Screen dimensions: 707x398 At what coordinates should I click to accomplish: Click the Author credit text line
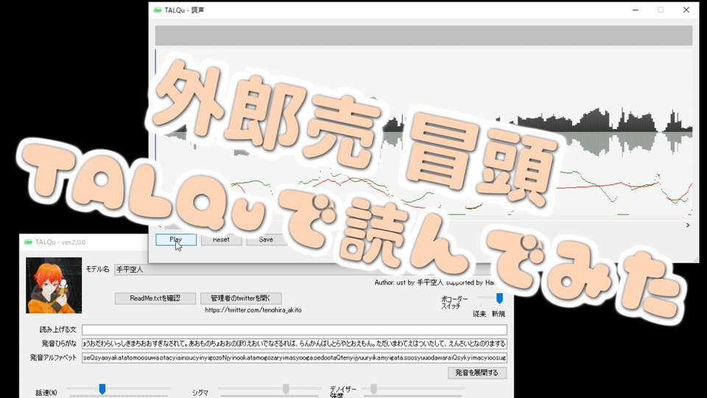pyautogui.click(x=435, y=282)
